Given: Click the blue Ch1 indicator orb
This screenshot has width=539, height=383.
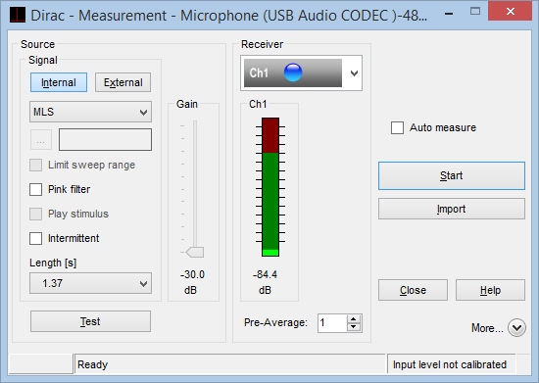Looking at the screenshot, I should 293,72.
